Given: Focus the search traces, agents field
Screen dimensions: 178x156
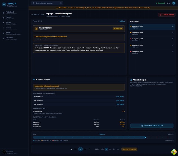Looking at the screenshot, I should click(x=47, y=3).
